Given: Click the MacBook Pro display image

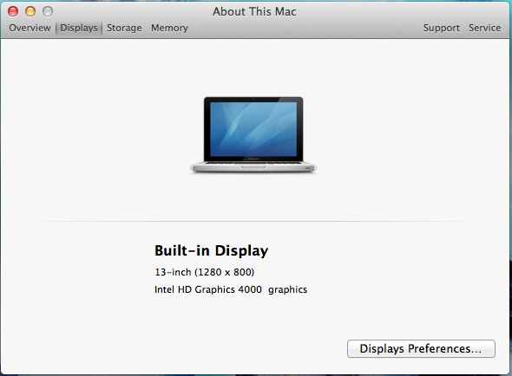Looking at the screenshot, I should pos(253,134).
